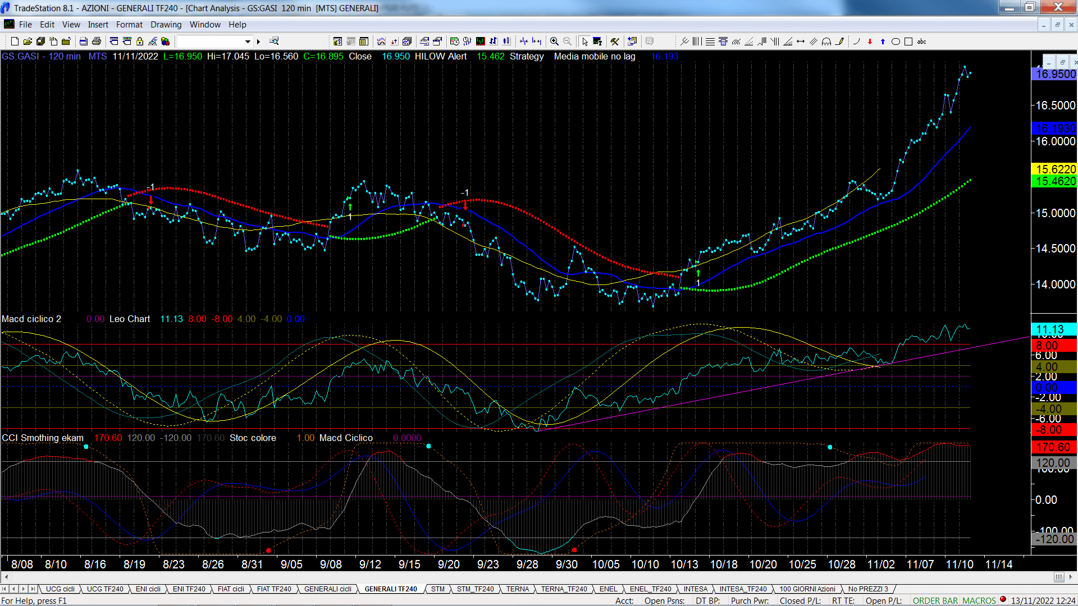The height and width of the screenshot is (606, 1078).
Task: Select the trendline drawing tool
Action: pos(684,41)
